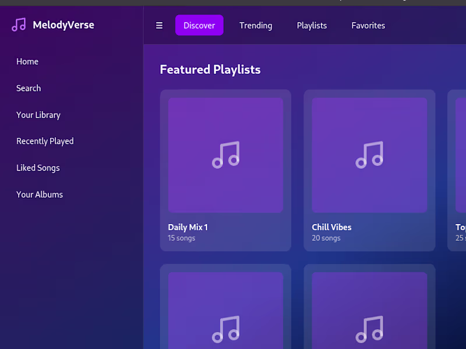Click music note icon in card below Daily Mix 1
Viewport: 466px width, 349px height.
[225, 329]
